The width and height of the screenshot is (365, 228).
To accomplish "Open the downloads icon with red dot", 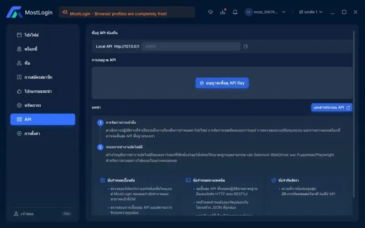I will point(223,12).
